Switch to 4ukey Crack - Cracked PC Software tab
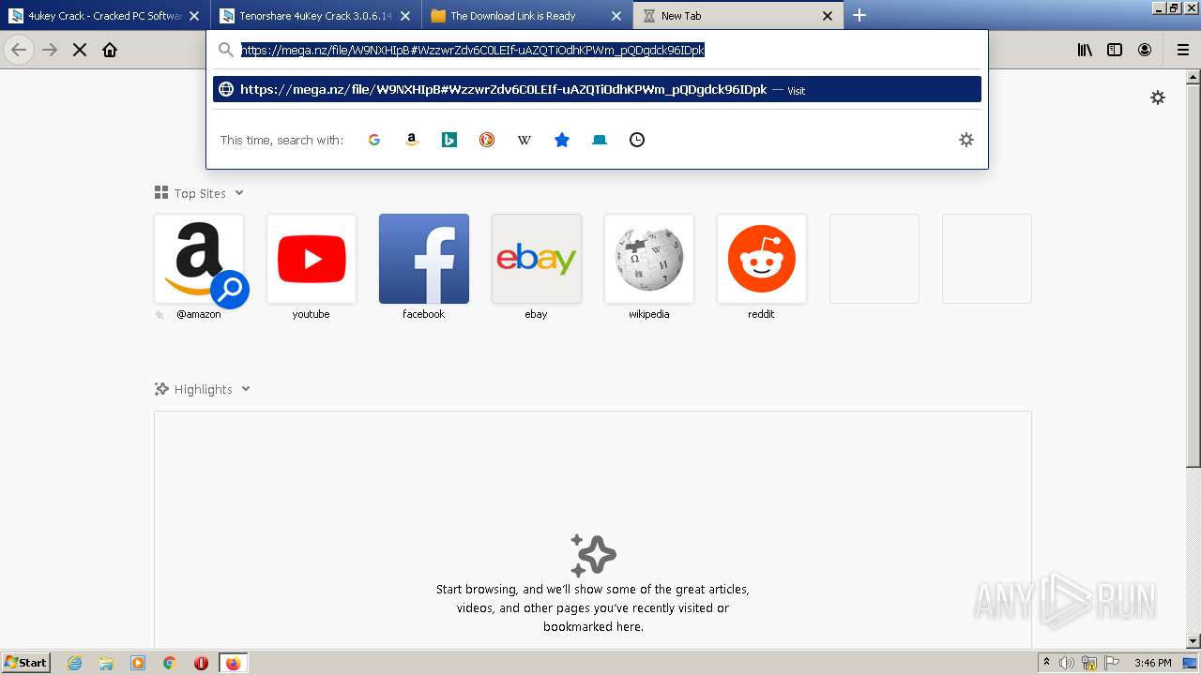Image resolution: width=1201 pixels, height=675 pixels. point(104,15)
